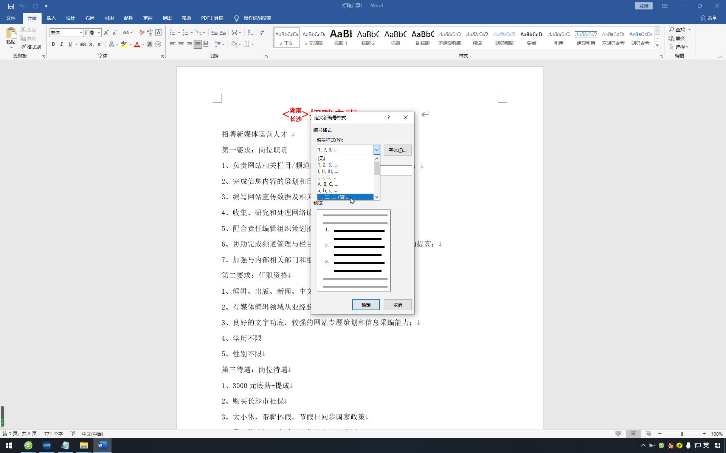Click the 确定 (OK) button in dialog
Image resolution: width=726 pixels, height=453 pixels.
[x=366, y=305]
